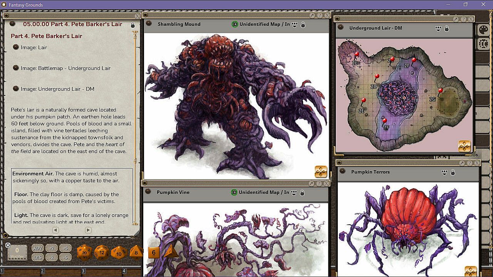Click the link icon beside Pumpkin Vine title
This screenshot has height=277, width=493.
(x=149, y=192)
